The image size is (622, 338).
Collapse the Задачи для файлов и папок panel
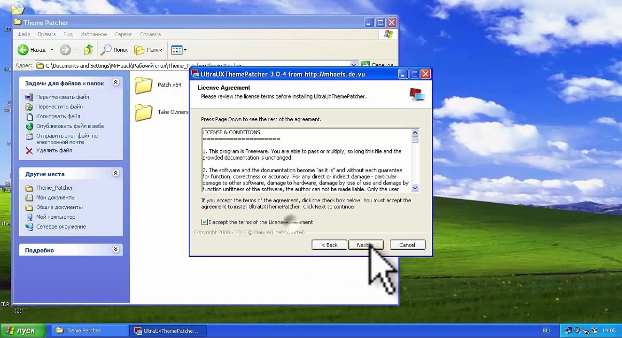[116, 83]
